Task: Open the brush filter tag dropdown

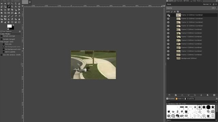Action: 216,102
